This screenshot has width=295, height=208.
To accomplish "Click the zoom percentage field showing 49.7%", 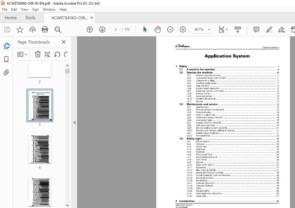I will pyautogui.click(x=199, y=30).
